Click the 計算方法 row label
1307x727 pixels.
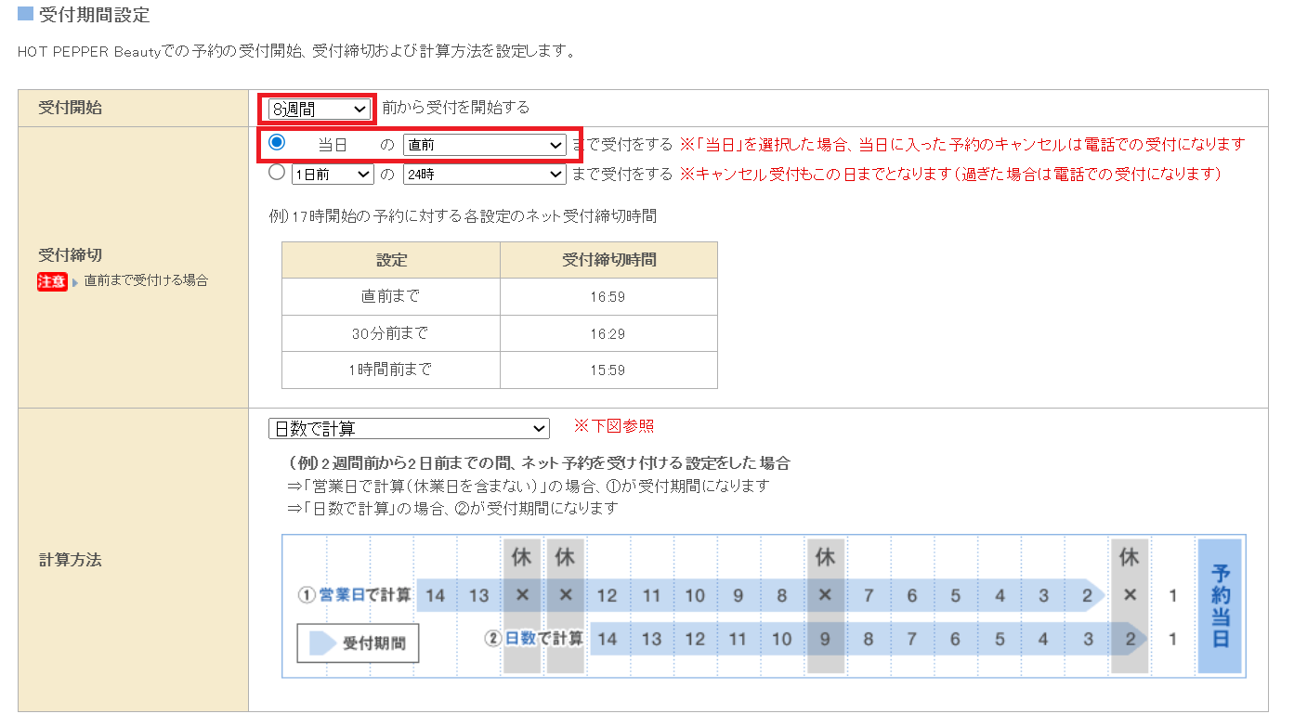pyautogui.click(x=70, y=560)
